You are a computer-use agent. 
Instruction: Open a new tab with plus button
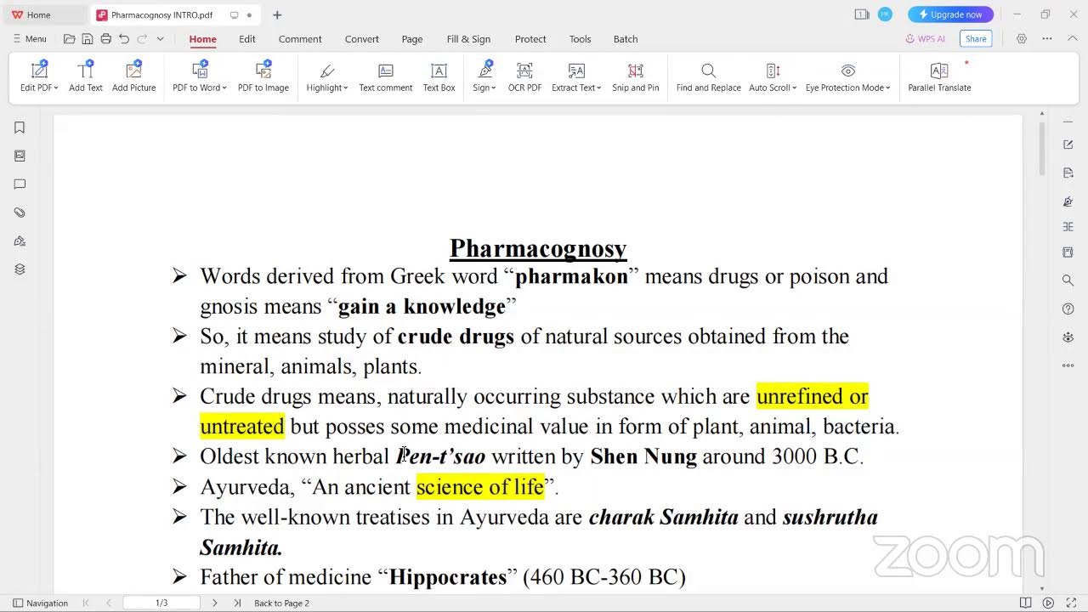point(277,14)
